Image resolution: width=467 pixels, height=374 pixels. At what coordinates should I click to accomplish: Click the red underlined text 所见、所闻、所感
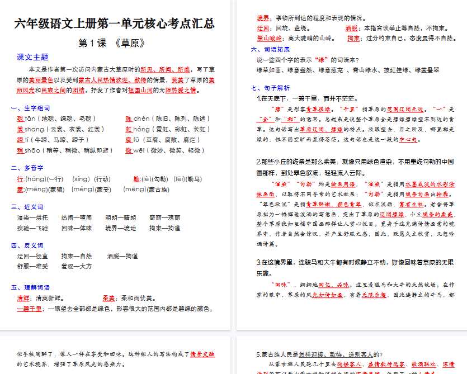click(165, 69)
